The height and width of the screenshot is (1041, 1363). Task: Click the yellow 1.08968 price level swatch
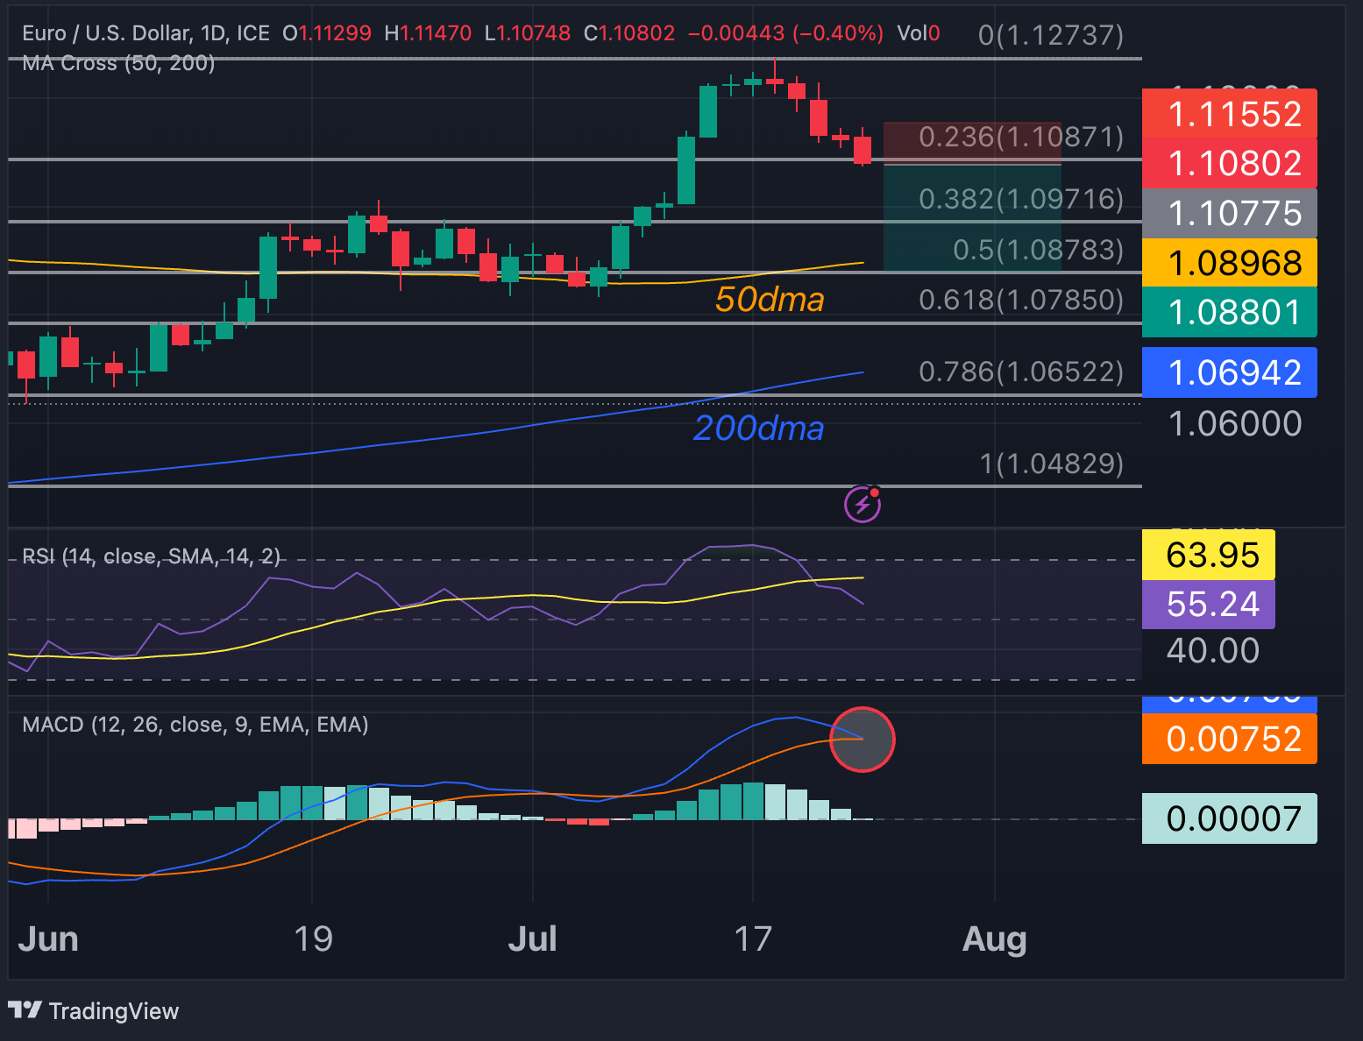point(1229,262)
